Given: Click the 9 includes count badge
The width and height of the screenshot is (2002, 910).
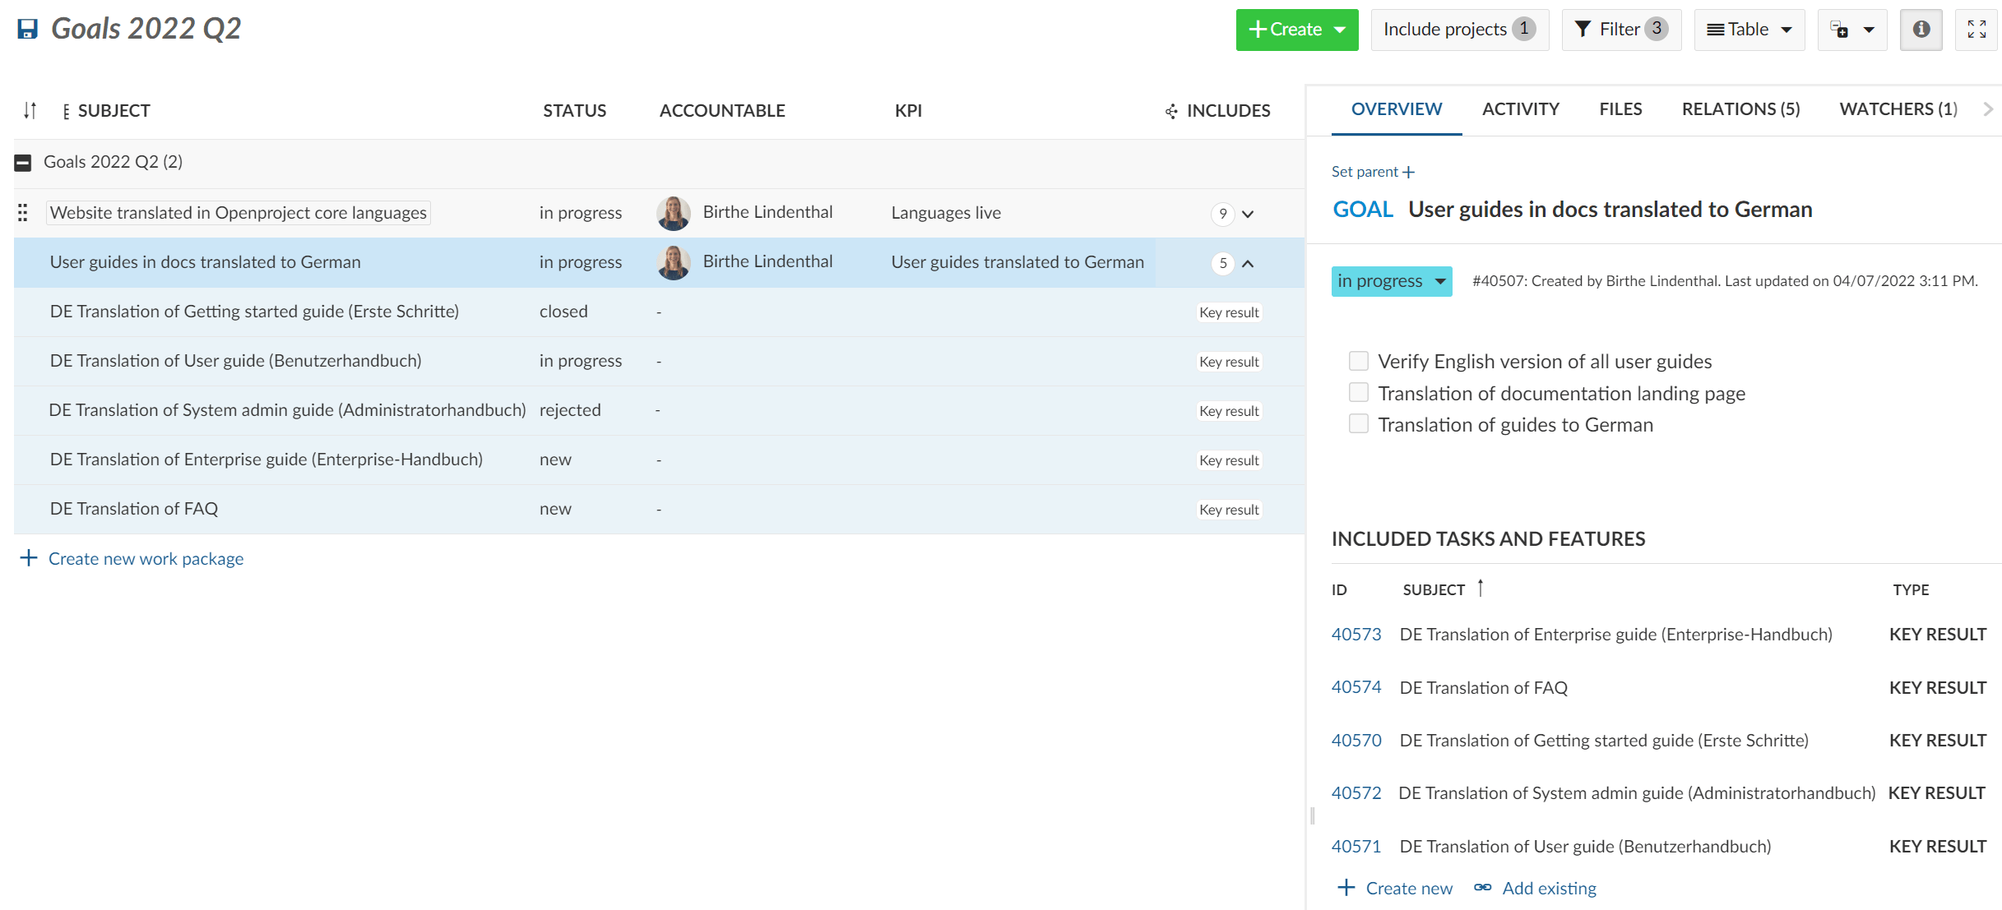Looking at the screenshot, I should pyautogui.click(x=1223, y=214).
